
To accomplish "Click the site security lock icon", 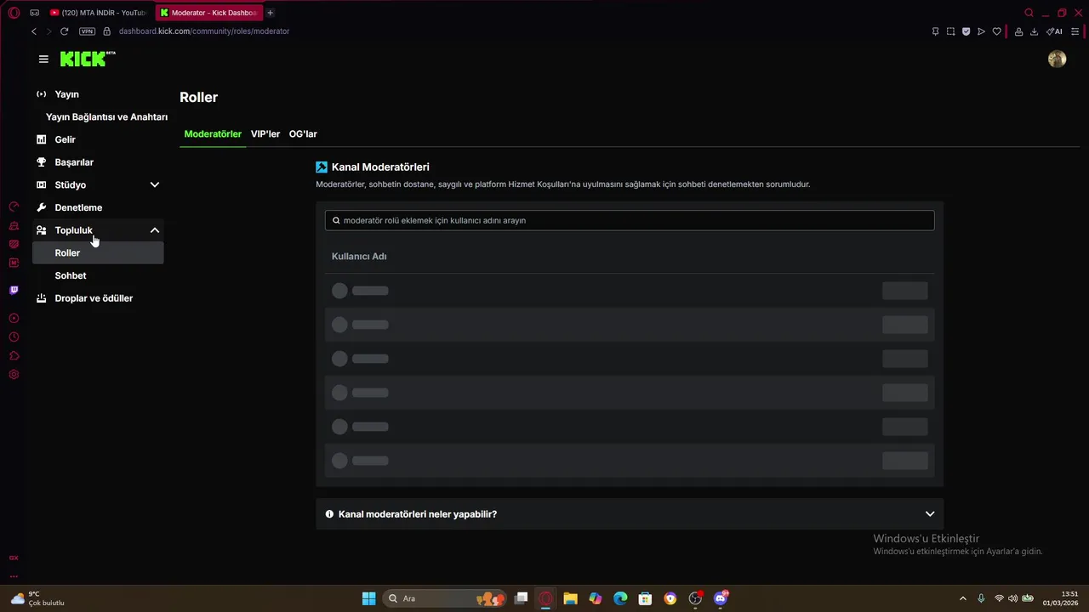I will tap(107, 31).
